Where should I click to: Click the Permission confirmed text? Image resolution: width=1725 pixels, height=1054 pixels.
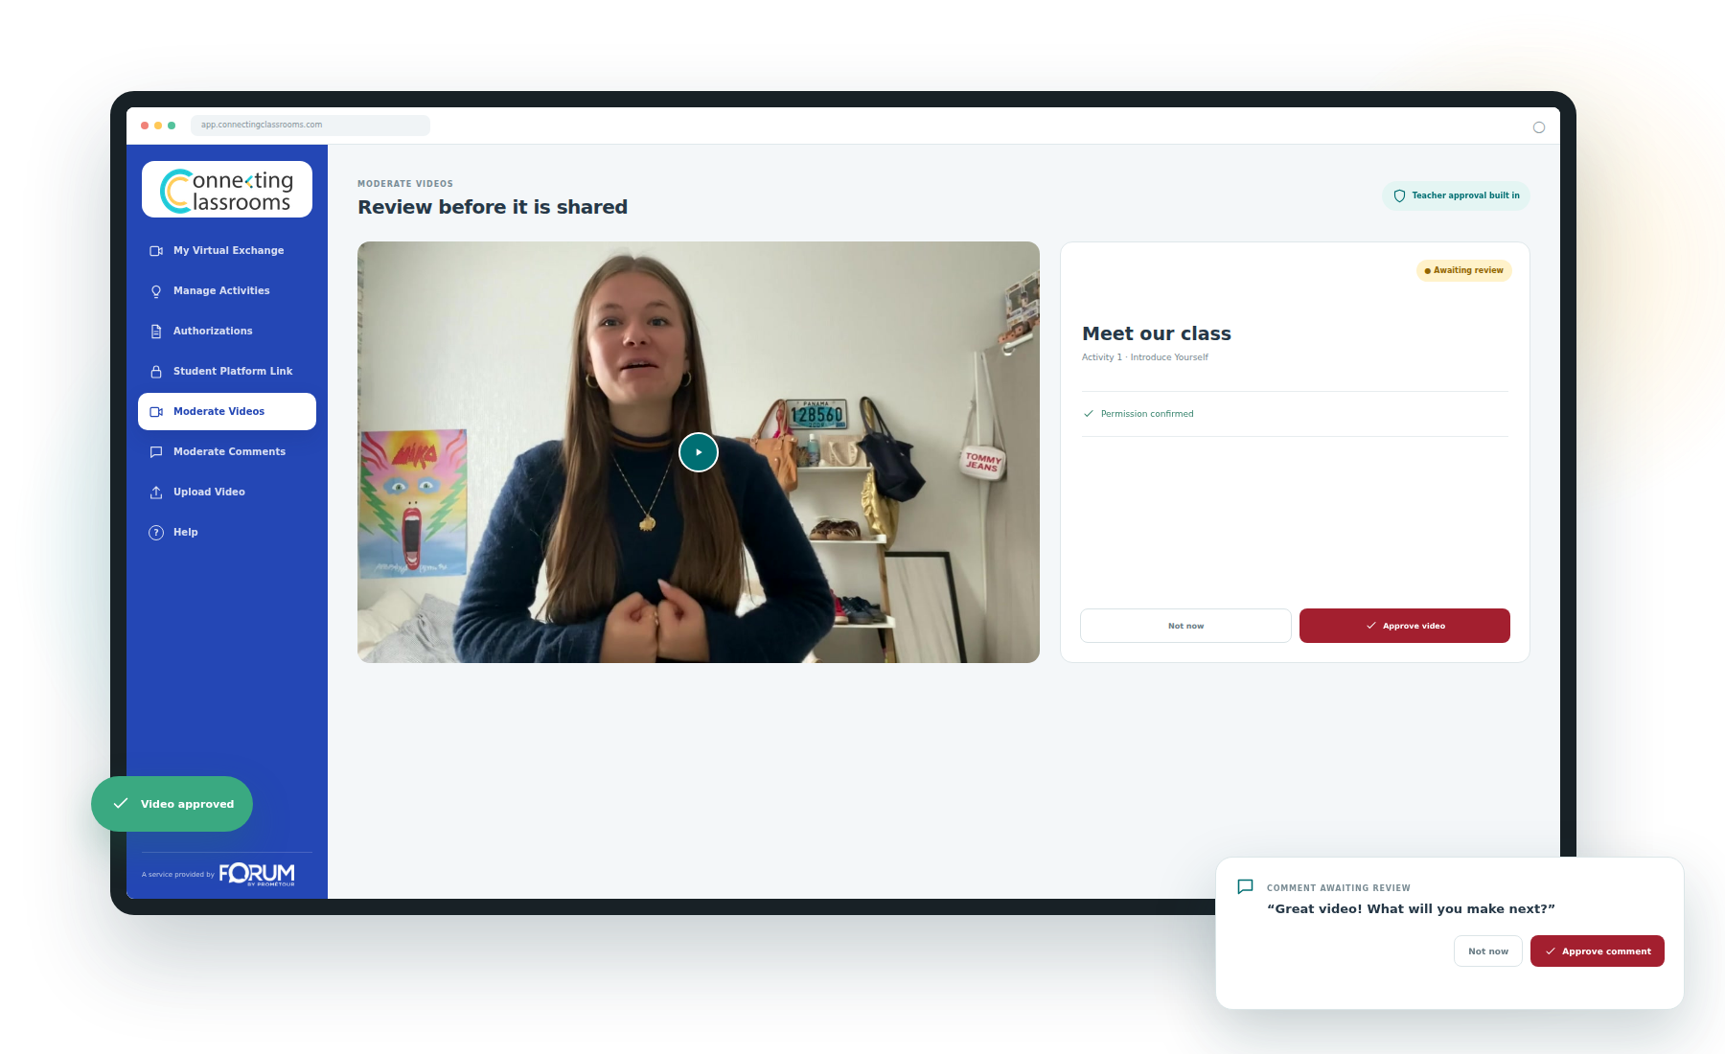tap(1147, 414)
